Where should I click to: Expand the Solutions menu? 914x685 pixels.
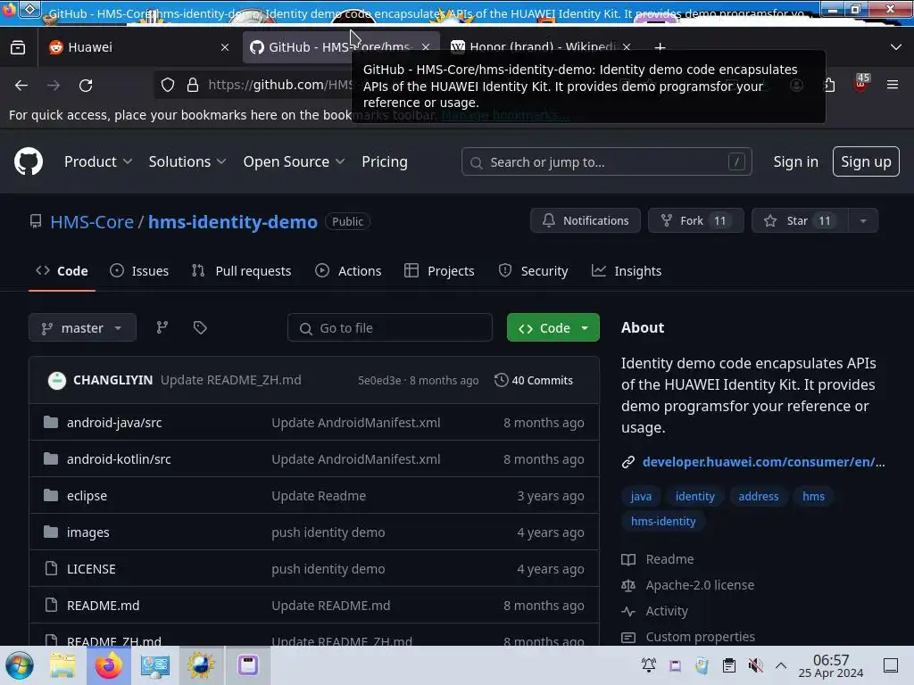click(x=187, y=161)
